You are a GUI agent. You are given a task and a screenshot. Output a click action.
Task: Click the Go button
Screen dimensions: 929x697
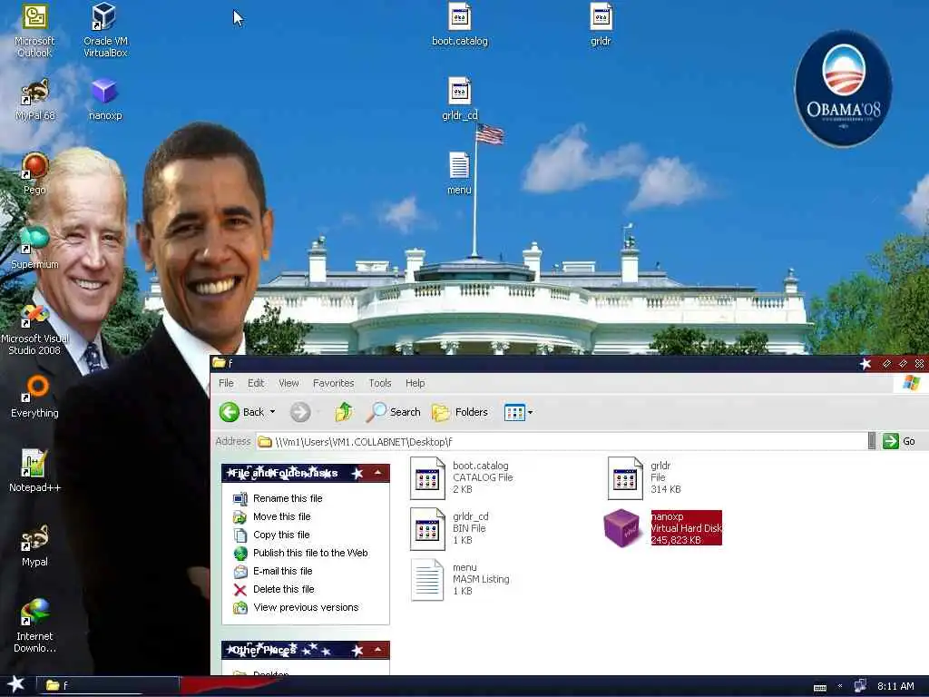point(899,441)
